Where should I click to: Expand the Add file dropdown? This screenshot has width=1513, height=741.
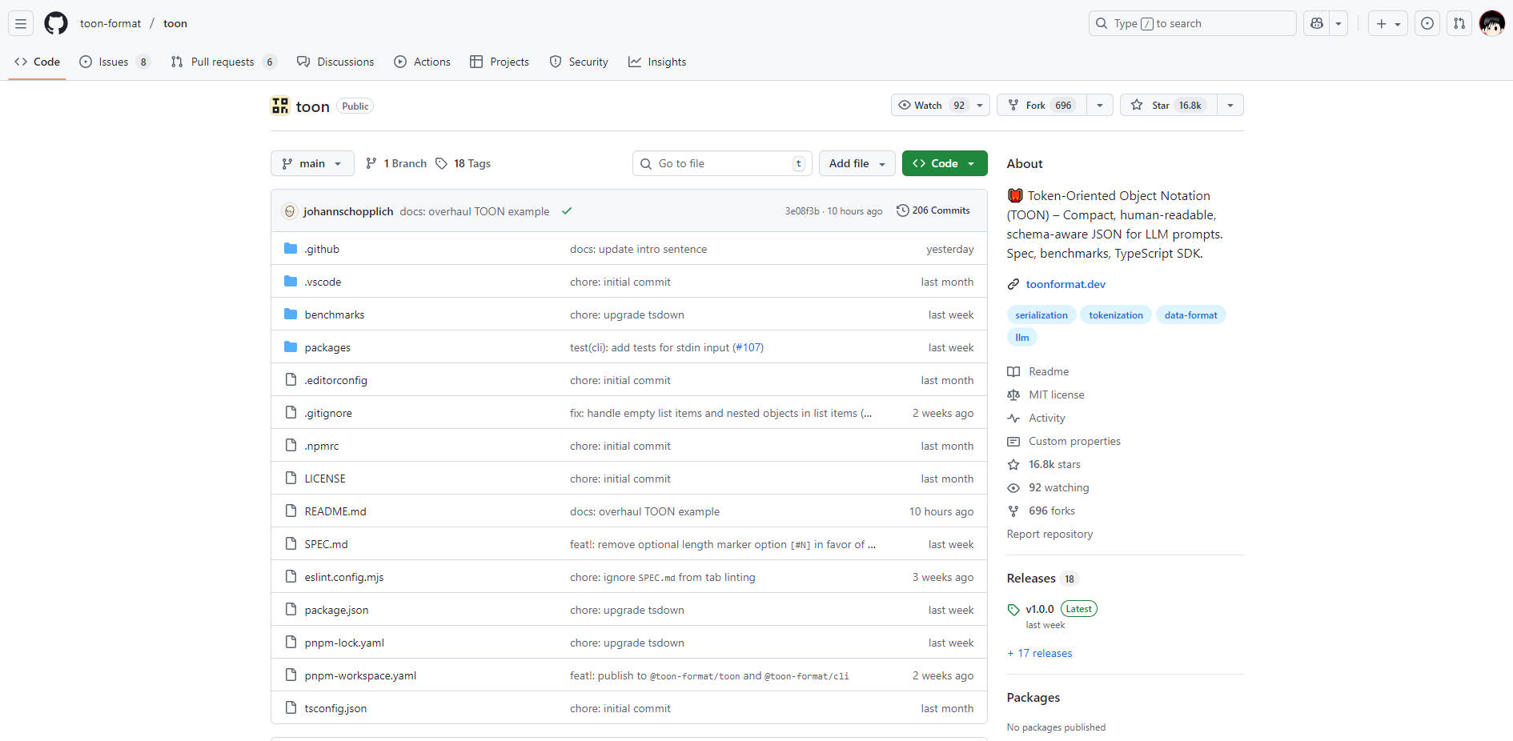tap(857, 163)
